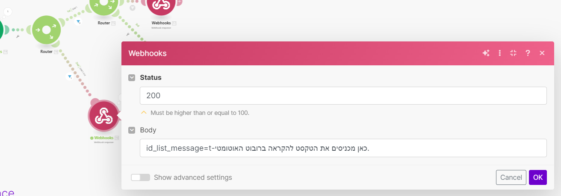Open the three-dot module options menu
This screenshot has height=196, width=561.
[x=499, y=53]
